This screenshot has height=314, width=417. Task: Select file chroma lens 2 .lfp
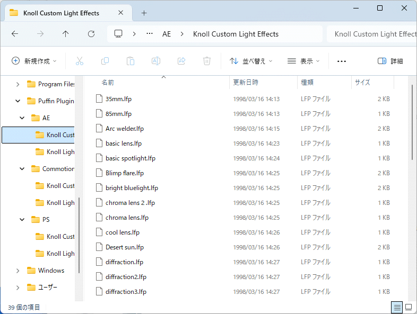coord(130,203)
